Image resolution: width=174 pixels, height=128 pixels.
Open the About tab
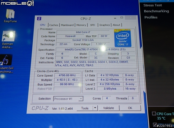pos(116,25)
